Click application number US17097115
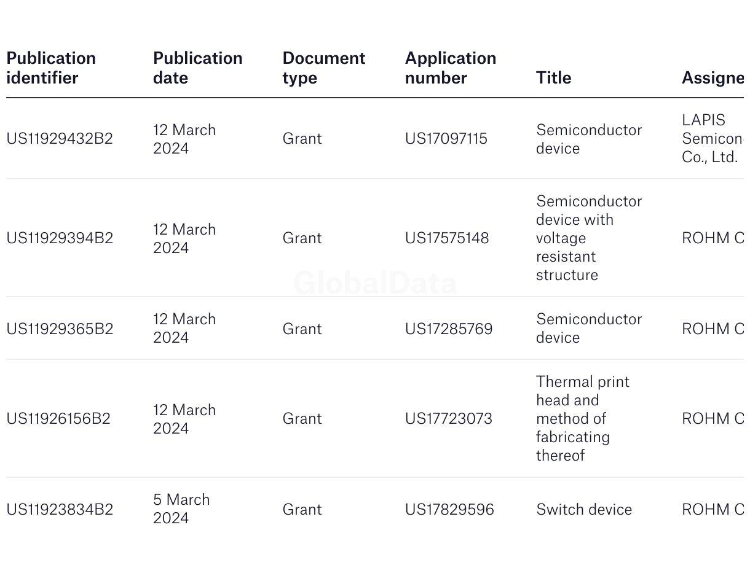 click(446, 139)
